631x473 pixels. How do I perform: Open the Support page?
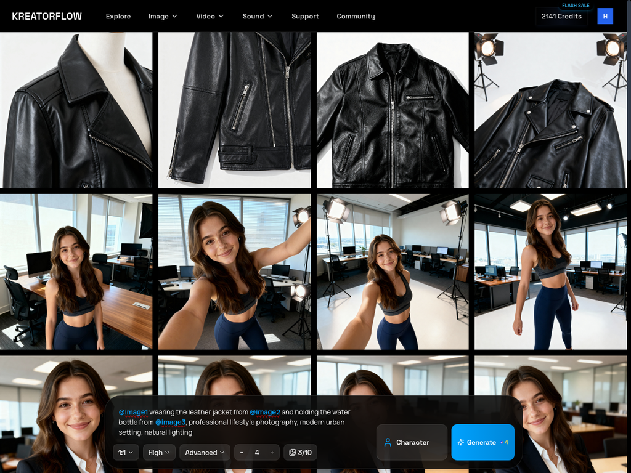(x=305, y=16)
